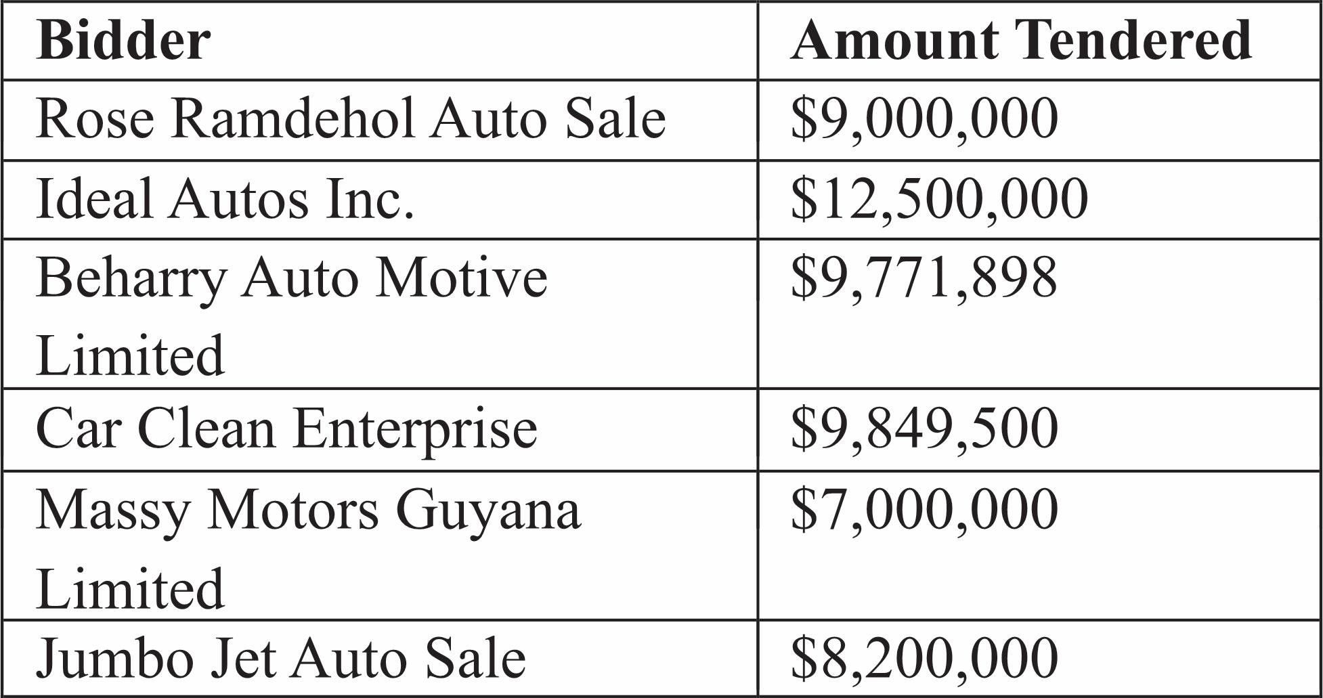
Task: Select the $9,000,000 amount cell
Action: click(924, 119)
